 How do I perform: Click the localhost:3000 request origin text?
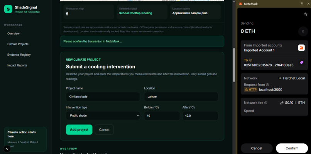coord(270,89)
